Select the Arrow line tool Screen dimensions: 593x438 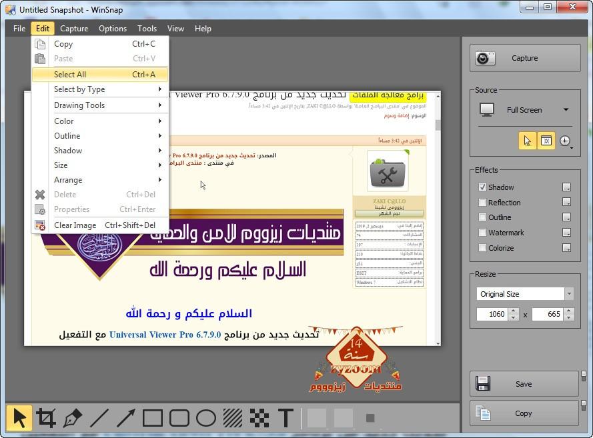[x=126, y=418]
